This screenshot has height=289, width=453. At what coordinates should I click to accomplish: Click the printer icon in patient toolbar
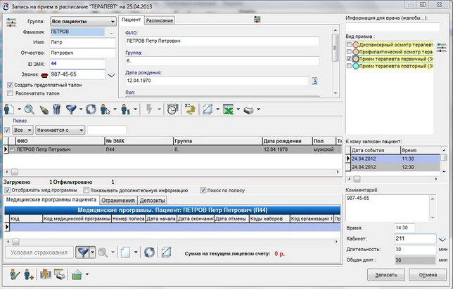point(248,109)
